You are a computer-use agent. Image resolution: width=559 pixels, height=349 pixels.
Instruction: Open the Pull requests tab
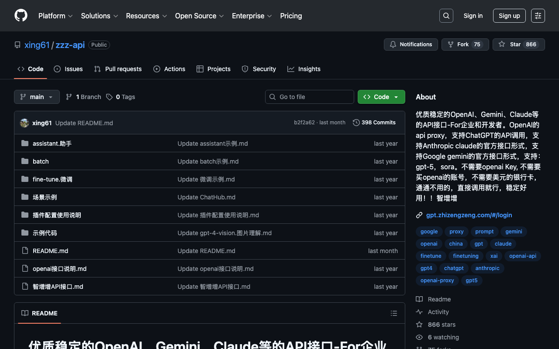[x=118, y=69]
